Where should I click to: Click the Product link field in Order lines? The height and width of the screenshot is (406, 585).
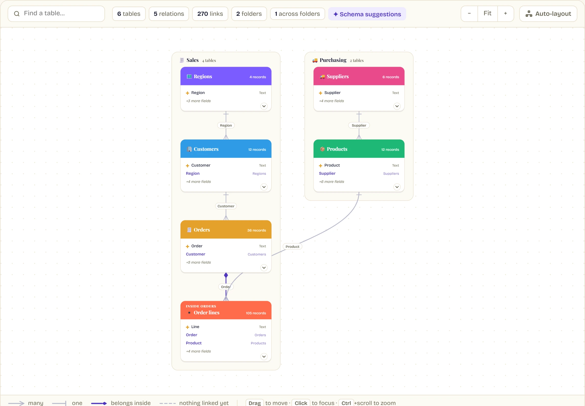(226, 343)
